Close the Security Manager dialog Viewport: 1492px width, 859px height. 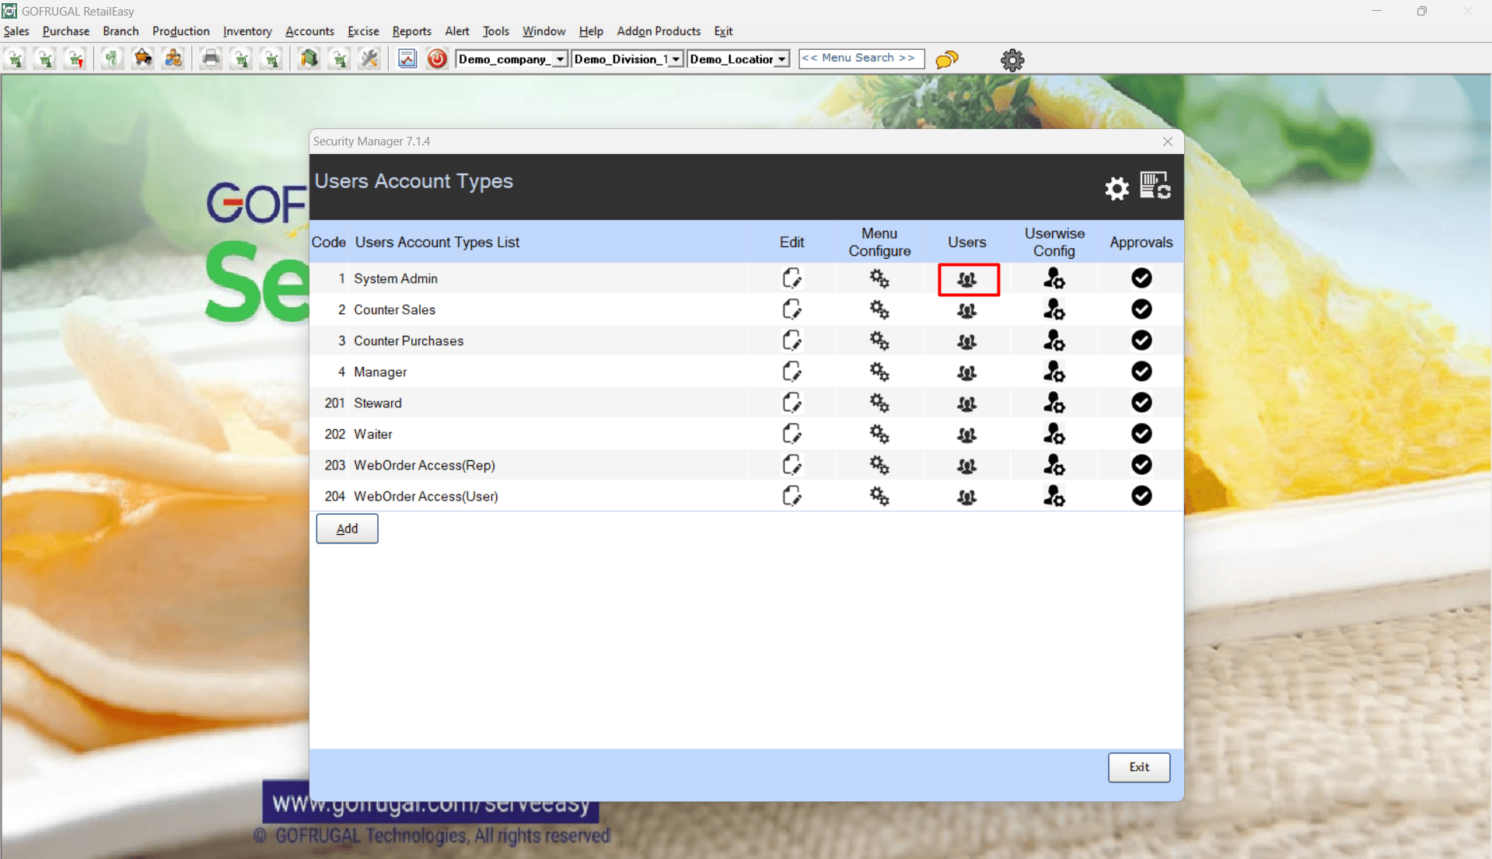pos(1168,141)
